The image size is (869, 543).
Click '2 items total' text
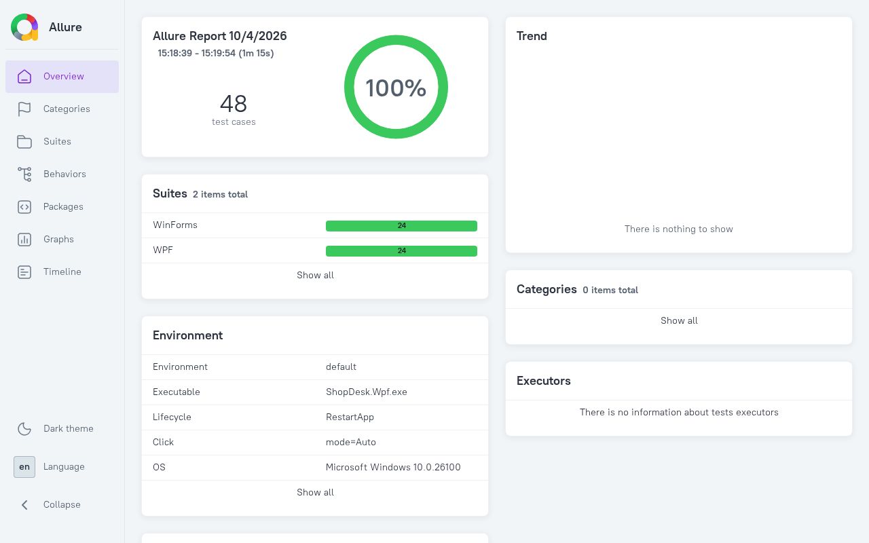220,194
